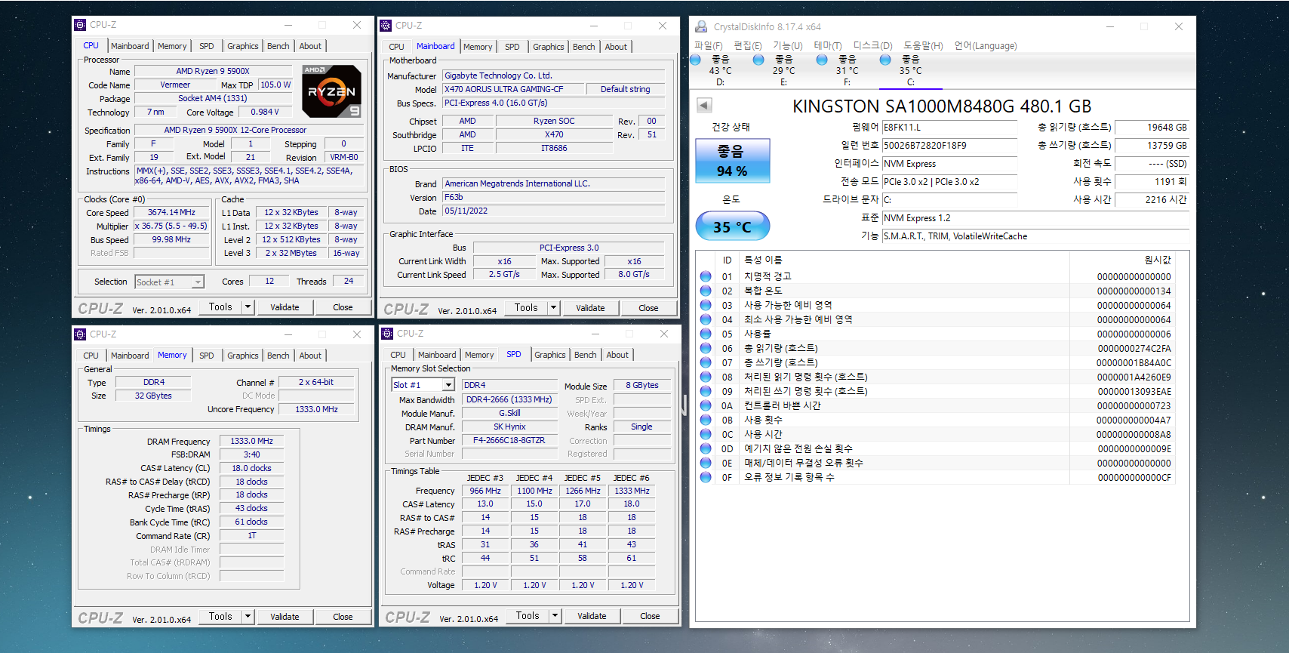Click status orb for attribute 0F
This screenshot has width=1289, height=653.
[706, 477]
